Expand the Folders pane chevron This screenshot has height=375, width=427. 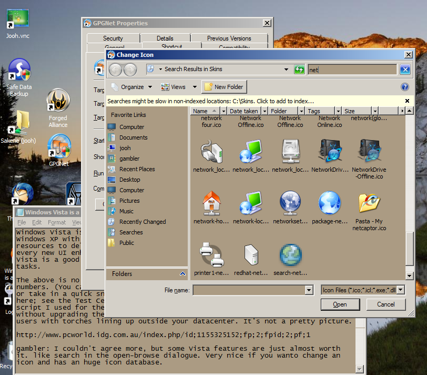click(182, 273)
